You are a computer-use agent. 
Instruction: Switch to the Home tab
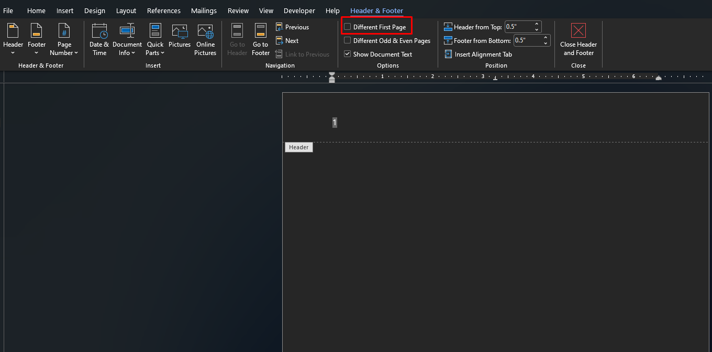pos(36,10)
